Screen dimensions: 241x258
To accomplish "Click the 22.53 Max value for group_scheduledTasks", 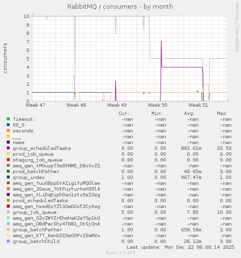I will pos(224,148).
